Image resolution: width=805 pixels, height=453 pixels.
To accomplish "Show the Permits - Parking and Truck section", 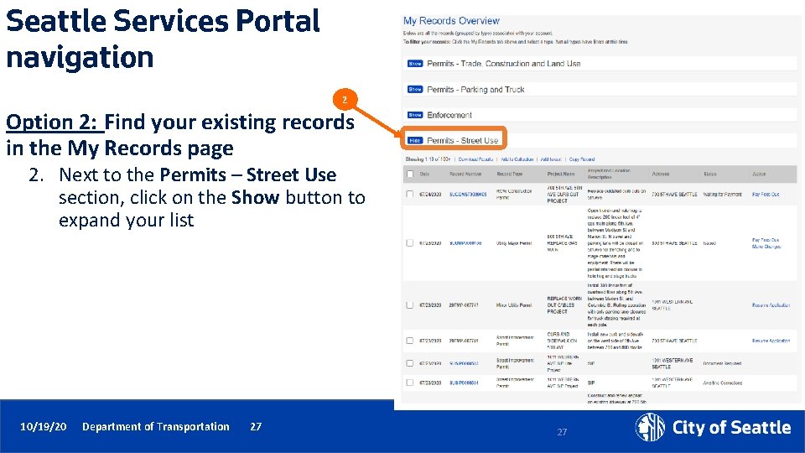I will 415,90.
